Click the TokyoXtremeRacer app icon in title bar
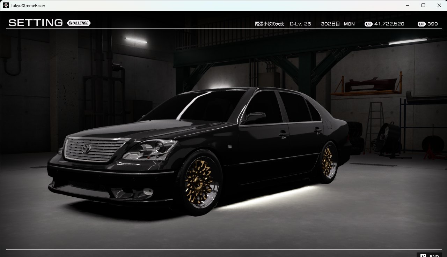Viewport: 447px width, 257px height. point(6,5)
